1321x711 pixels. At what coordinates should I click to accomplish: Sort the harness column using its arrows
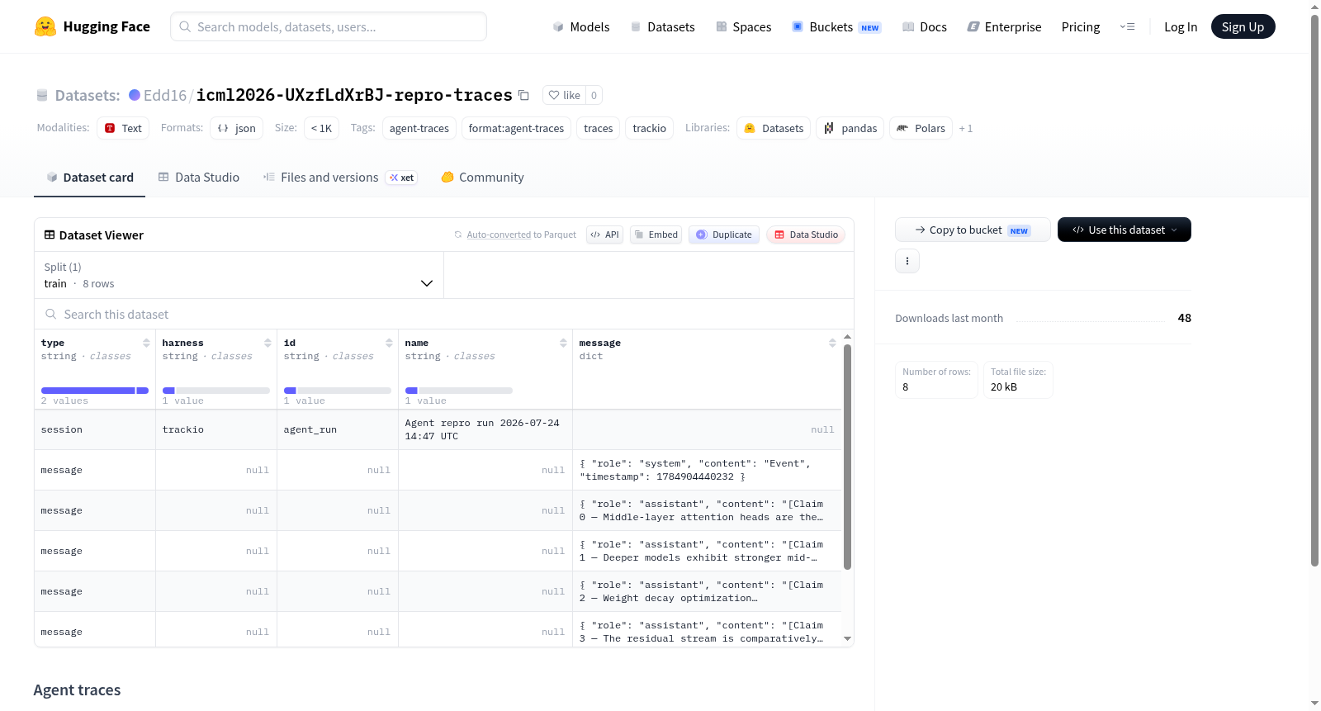pyautogui.click(x=268, y=343)
